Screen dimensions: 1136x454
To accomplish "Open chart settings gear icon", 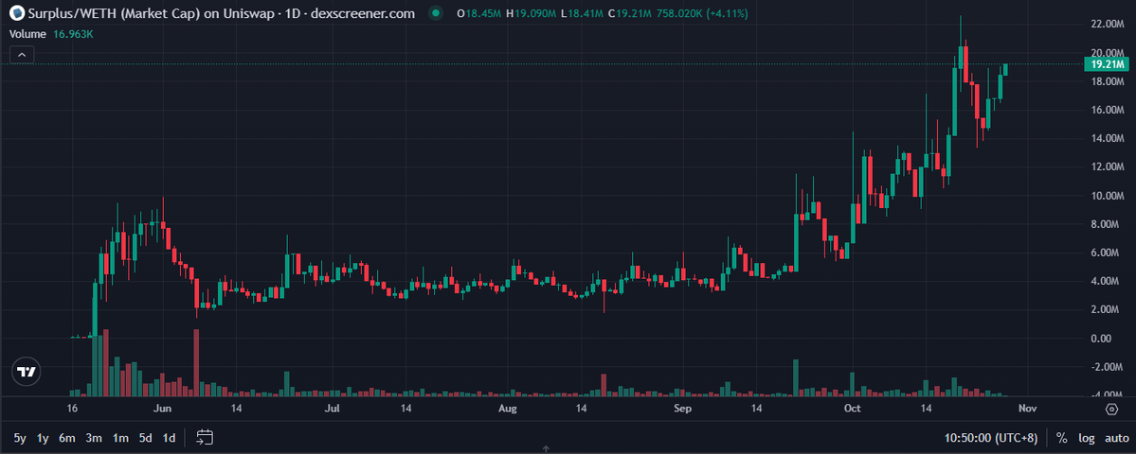I will point(1112,410).
